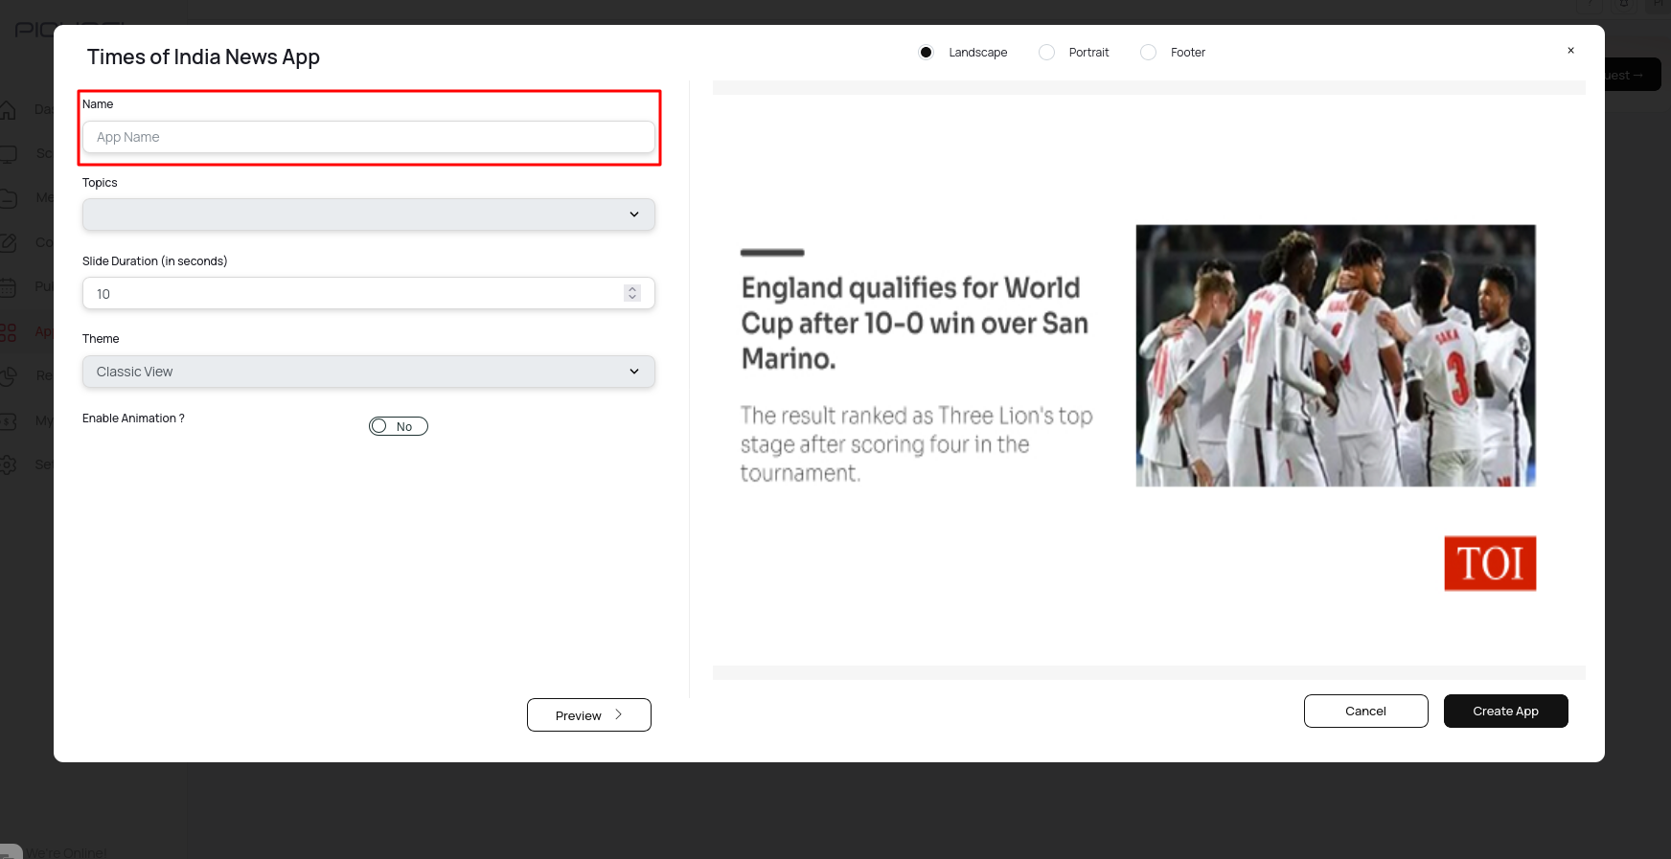Viewport: 1671px width, 859px height.
Task: Choose the Portrait orientation option
Action: click(1046, 53)
